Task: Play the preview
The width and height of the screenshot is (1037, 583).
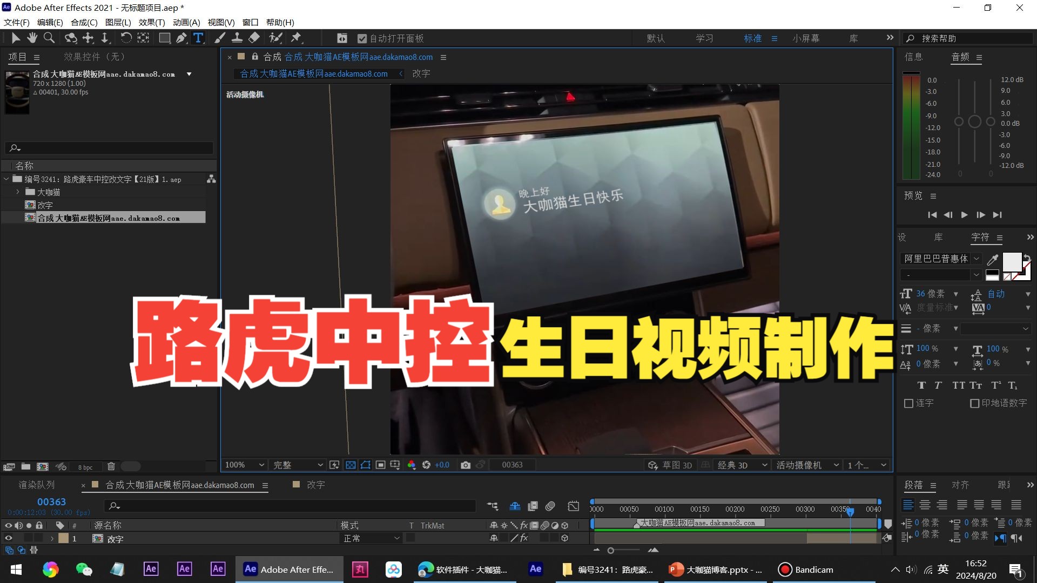Action: pyautogui.click(x=964, y=215)
